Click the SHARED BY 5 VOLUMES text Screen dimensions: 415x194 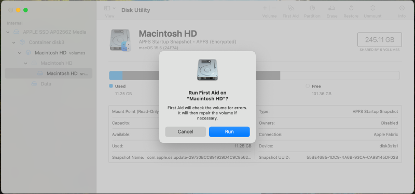tap(380, 50)
